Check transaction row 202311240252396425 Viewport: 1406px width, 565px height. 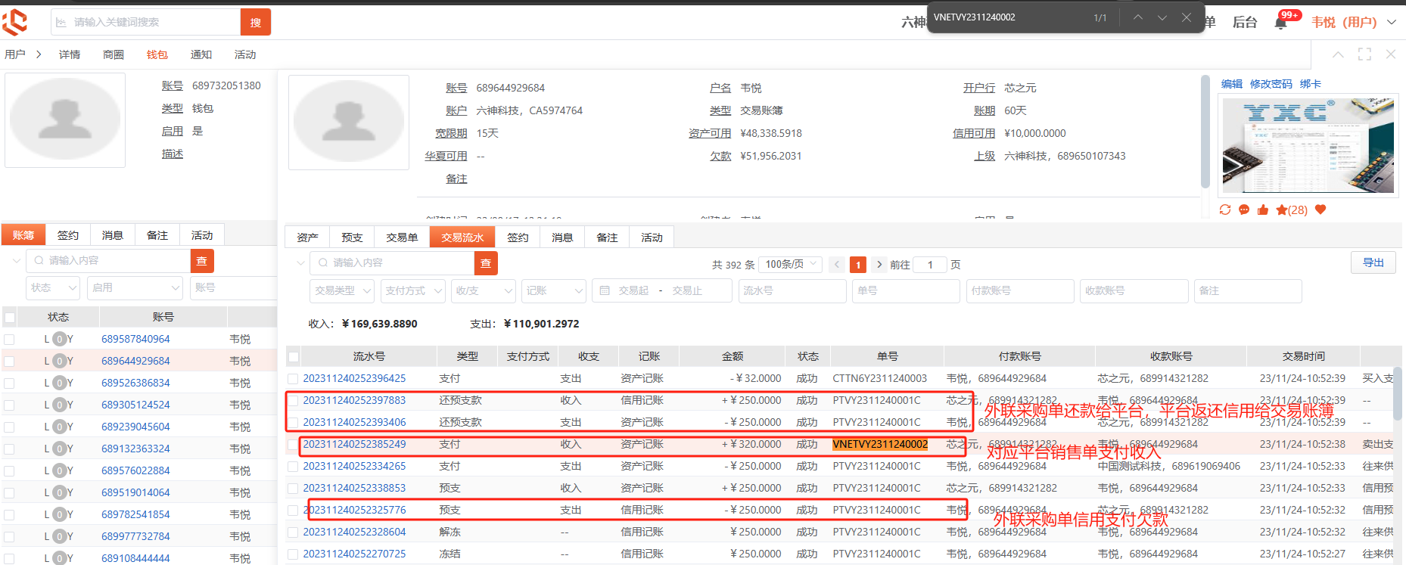coord(293,379)
